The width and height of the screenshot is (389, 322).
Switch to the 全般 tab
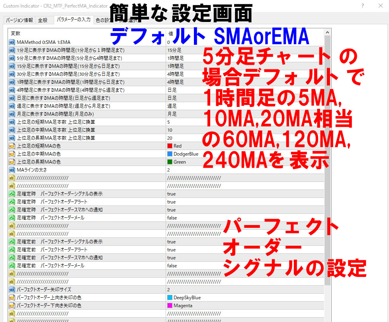click(43, 20)
